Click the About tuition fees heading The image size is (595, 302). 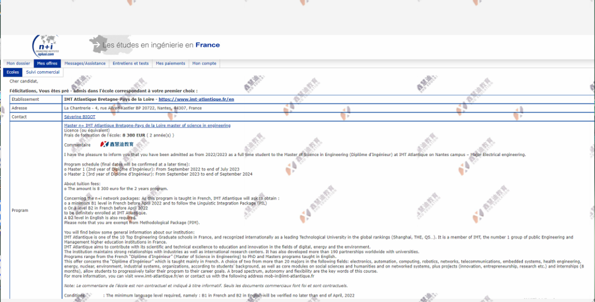[82, 184]
